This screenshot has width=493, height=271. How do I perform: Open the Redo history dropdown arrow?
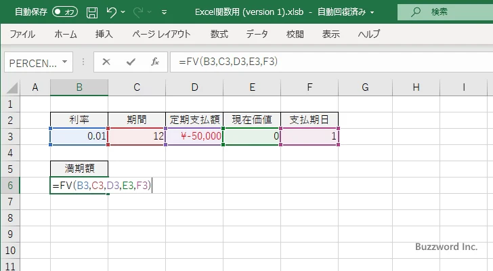coord(150,12)
